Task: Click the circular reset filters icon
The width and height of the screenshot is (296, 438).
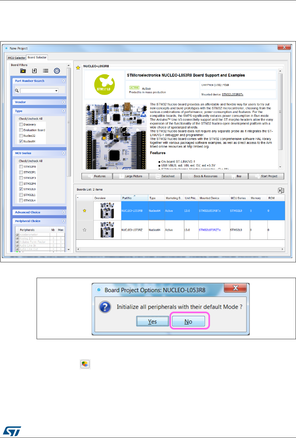Action: tap(57, 71)
